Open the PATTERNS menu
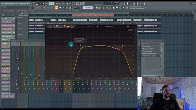 (x=12, y=3)
